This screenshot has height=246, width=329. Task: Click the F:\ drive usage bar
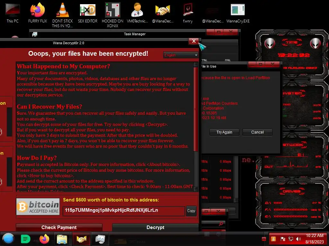pyautogui.click(x=290, y=209)
